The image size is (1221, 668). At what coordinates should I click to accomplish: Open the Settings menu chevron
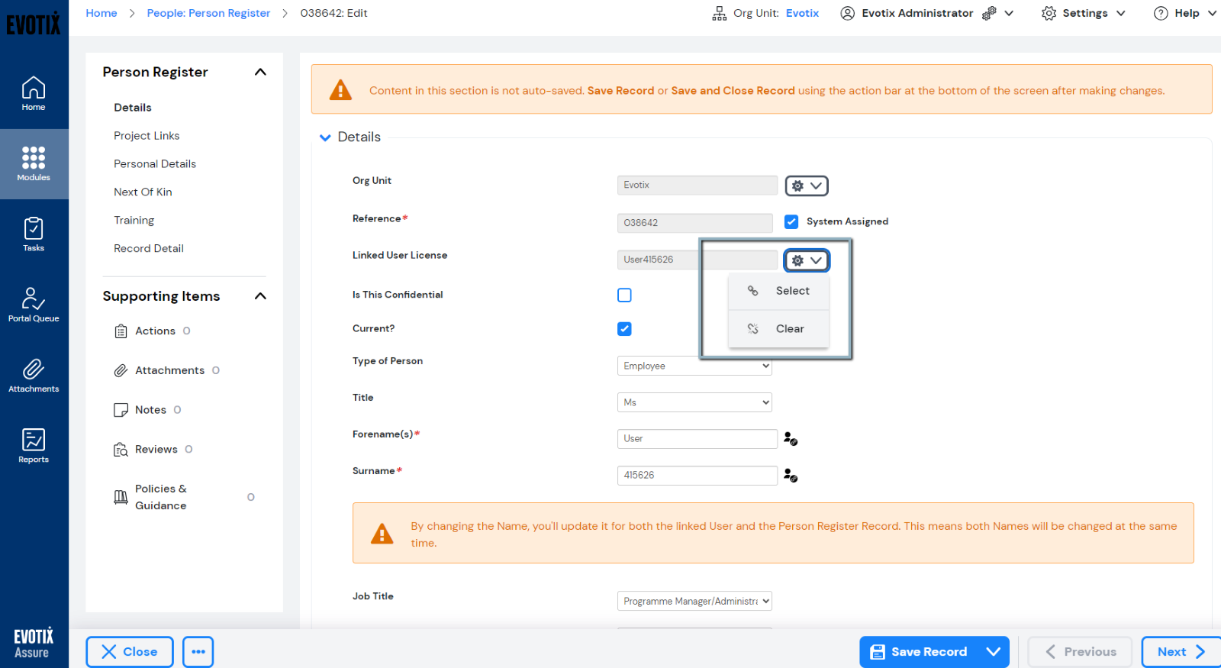tap(1120, 13)
